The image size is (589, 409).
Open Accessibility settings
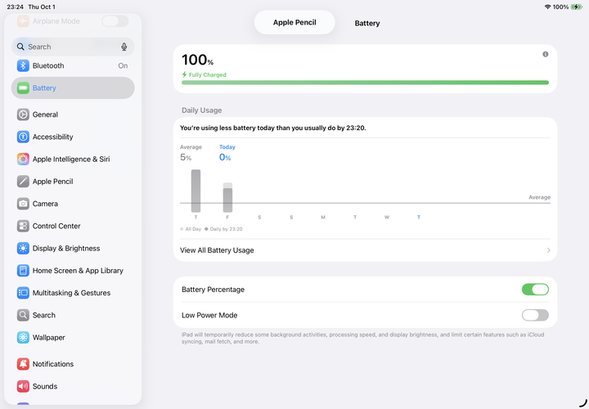[x=73, y=137]
